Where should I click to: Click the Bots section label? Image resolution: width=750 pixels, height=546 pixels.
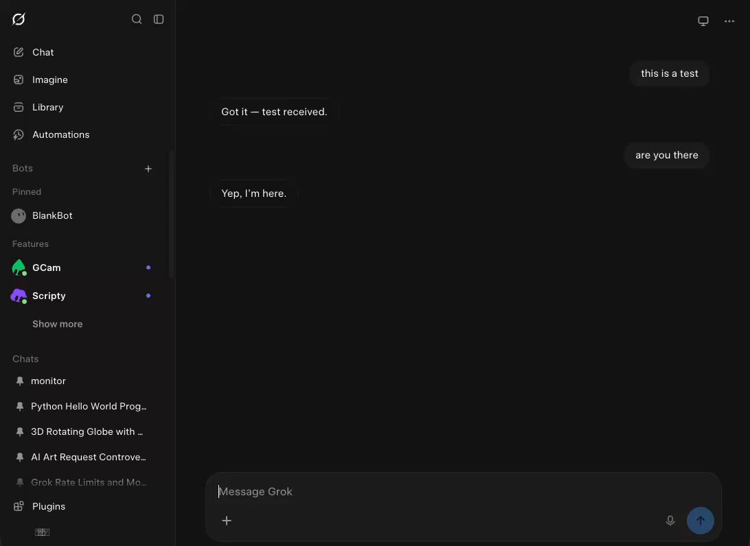click(23, 168)
